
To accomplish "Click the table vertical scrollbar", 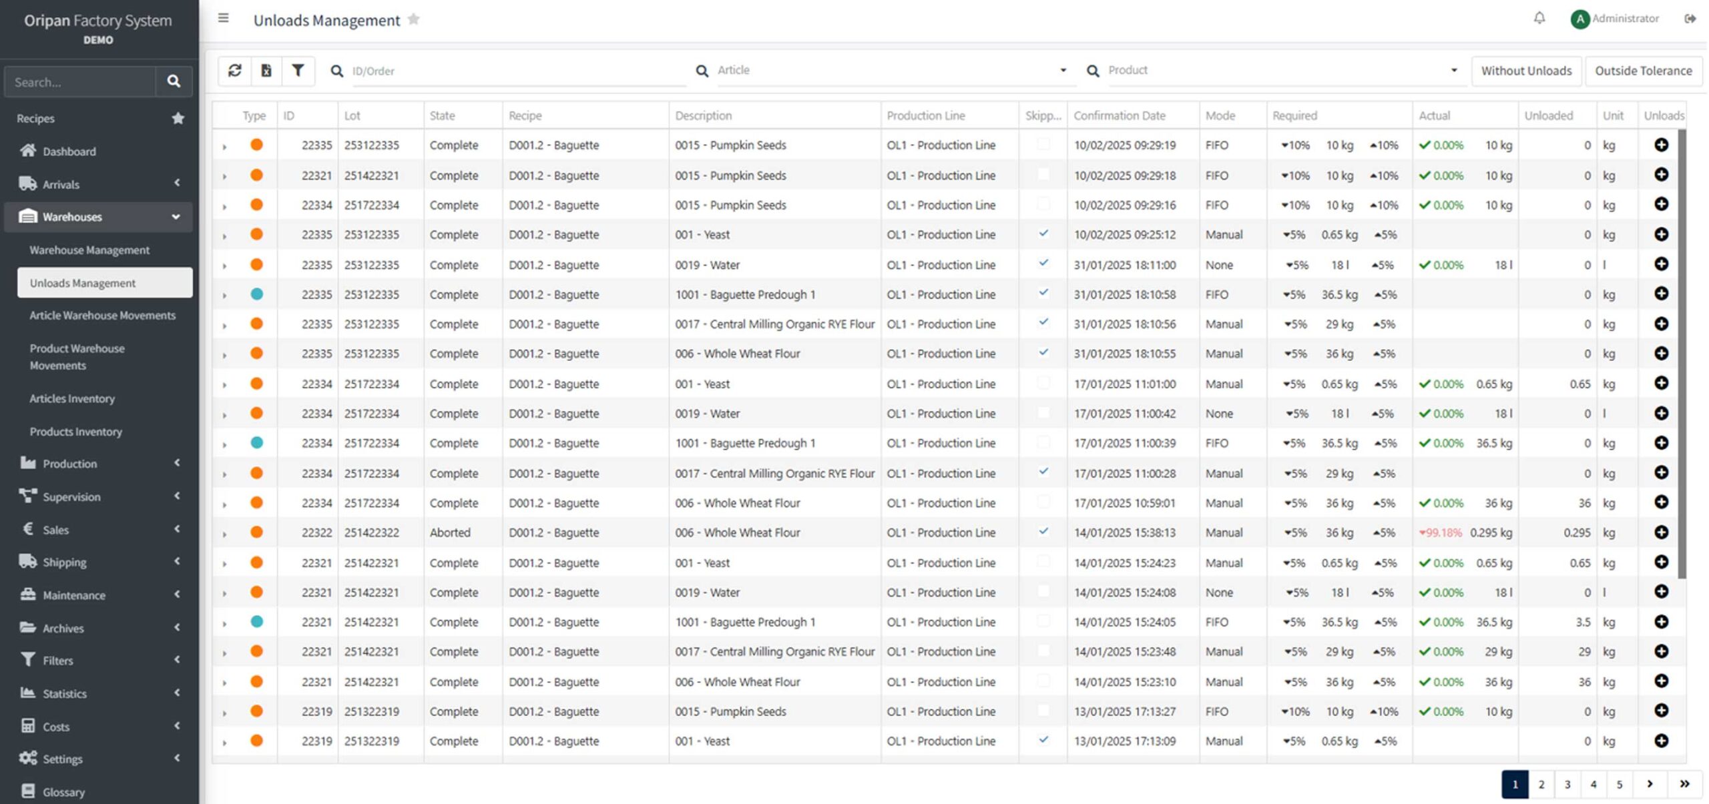I will click(1682, 354).
